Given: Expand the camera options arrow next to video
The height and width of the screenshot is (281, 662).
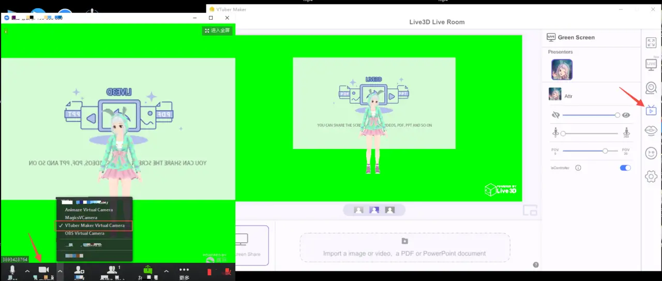Looking at the screenshot, I should [60, 271].
